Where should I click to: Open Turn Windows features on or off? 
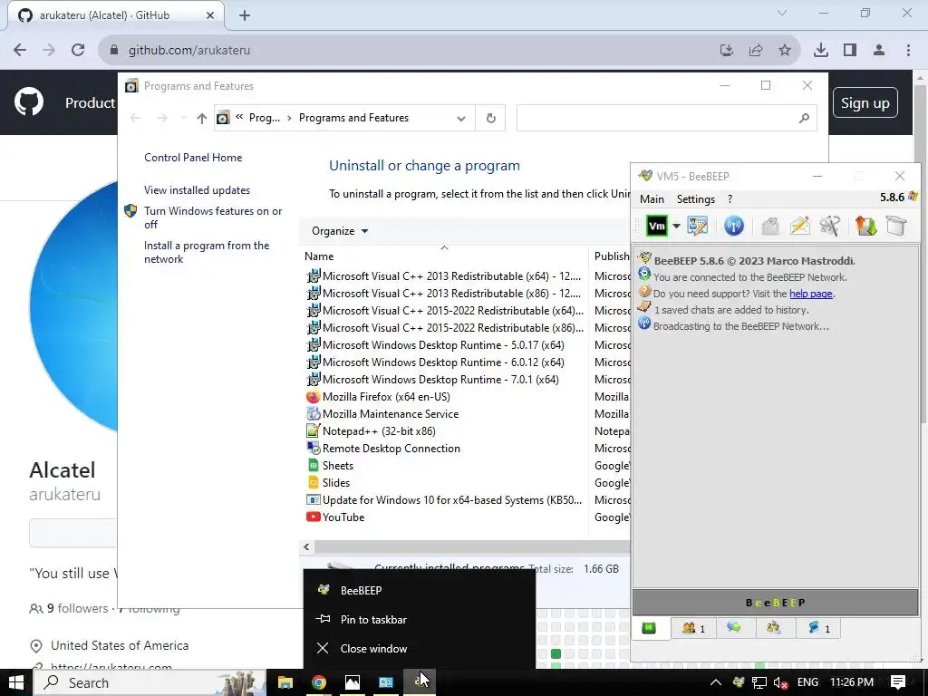(x=212, y=217)
